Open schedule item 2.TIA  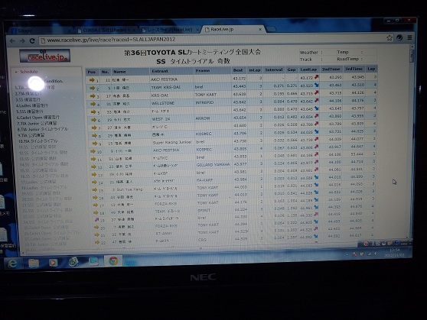[28, 93]
